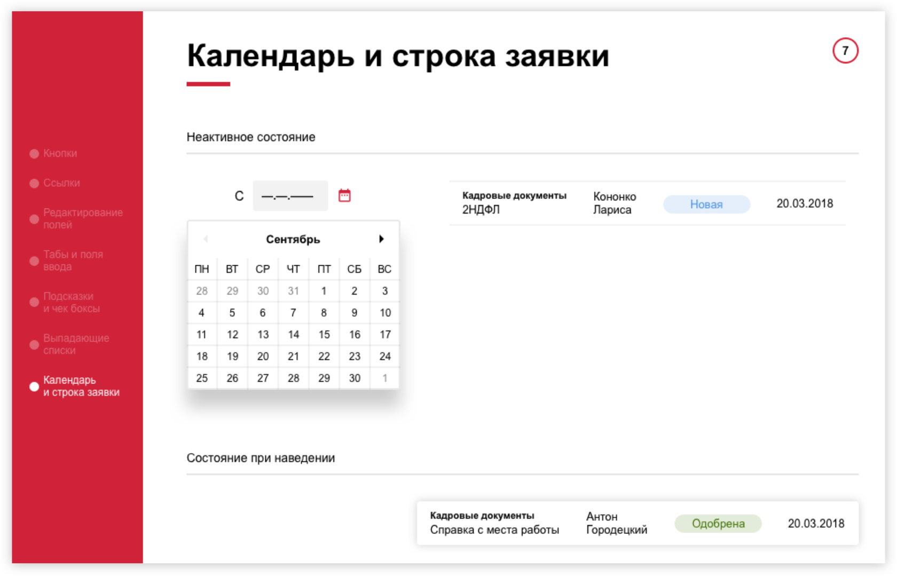Screen dimensions: 897x576
Task: Open Редактирование полей in sidebar
Action: click(76, 218)
